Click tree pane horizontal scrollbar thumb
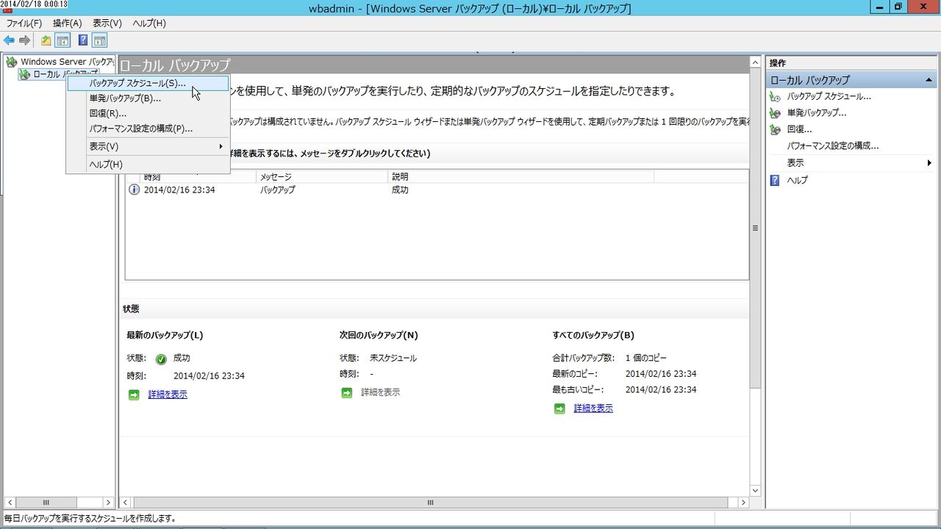Screen dimensions: 941x529 [46, 503]
